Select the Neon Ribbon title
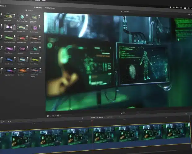 pos(35,60)
